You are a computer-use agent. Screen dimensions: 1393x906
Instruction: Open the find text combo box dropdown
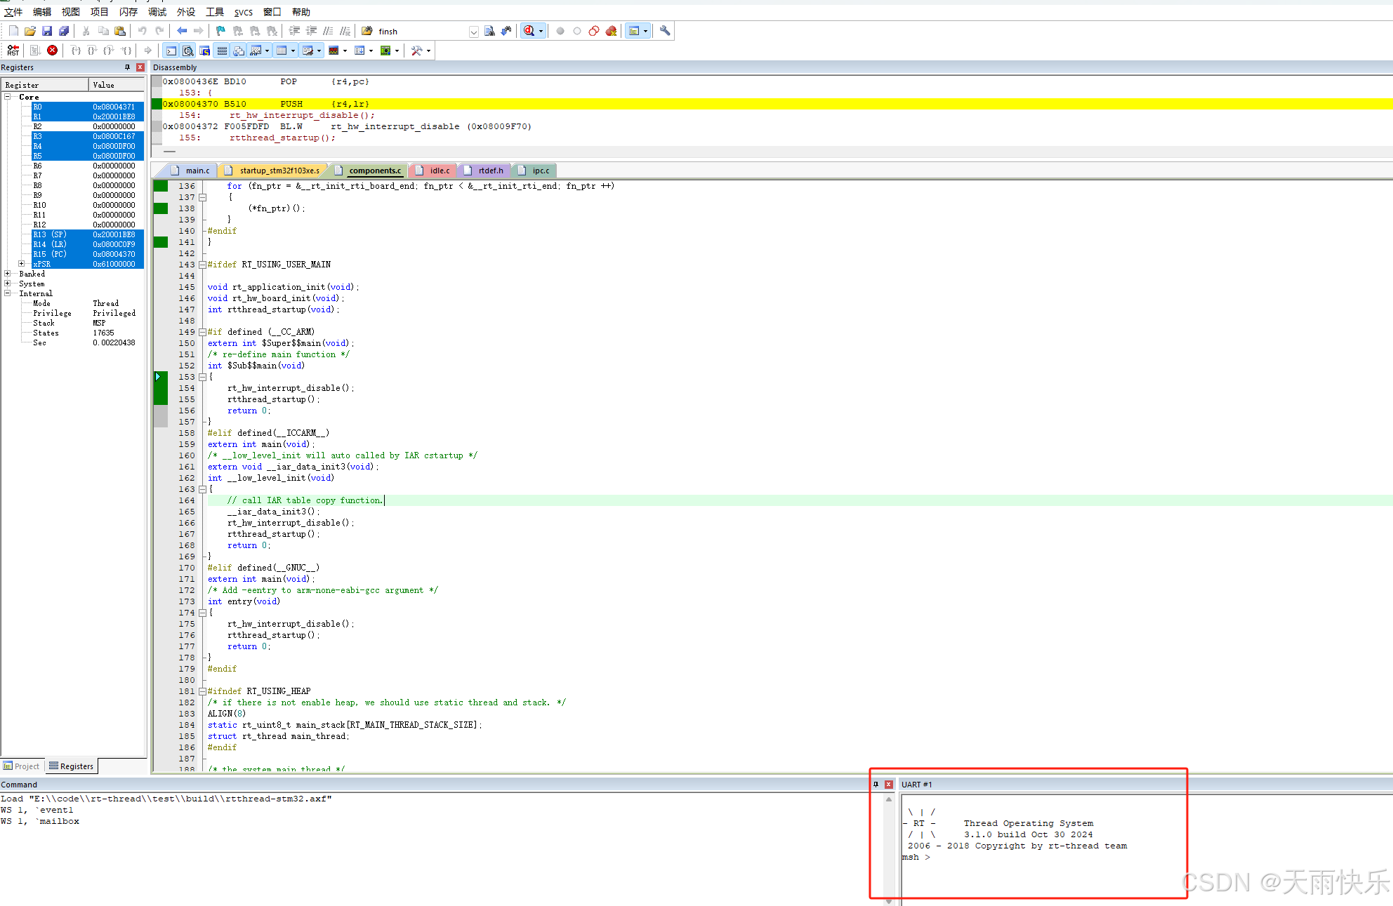coord(474,32)
